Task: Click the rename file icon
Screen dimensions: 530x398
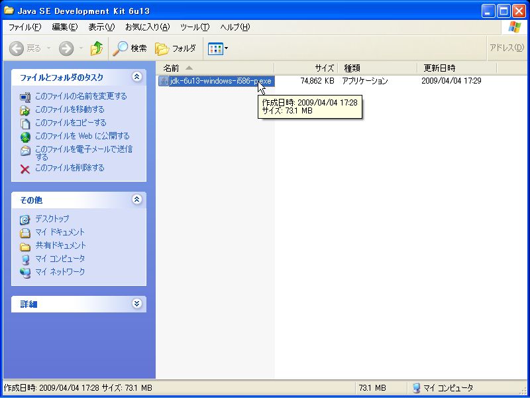Action: click(x=25, y=97)
